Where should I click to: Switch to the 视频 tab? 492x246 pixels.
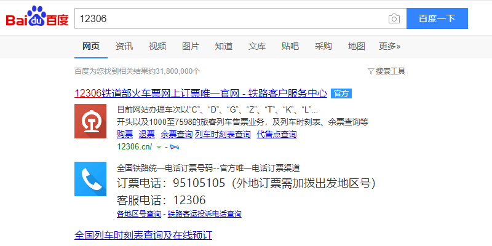pyautogui.click(x=157, y=47)
